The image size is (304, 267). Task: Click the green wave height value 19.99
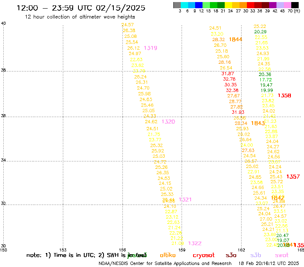coord(267,90)
